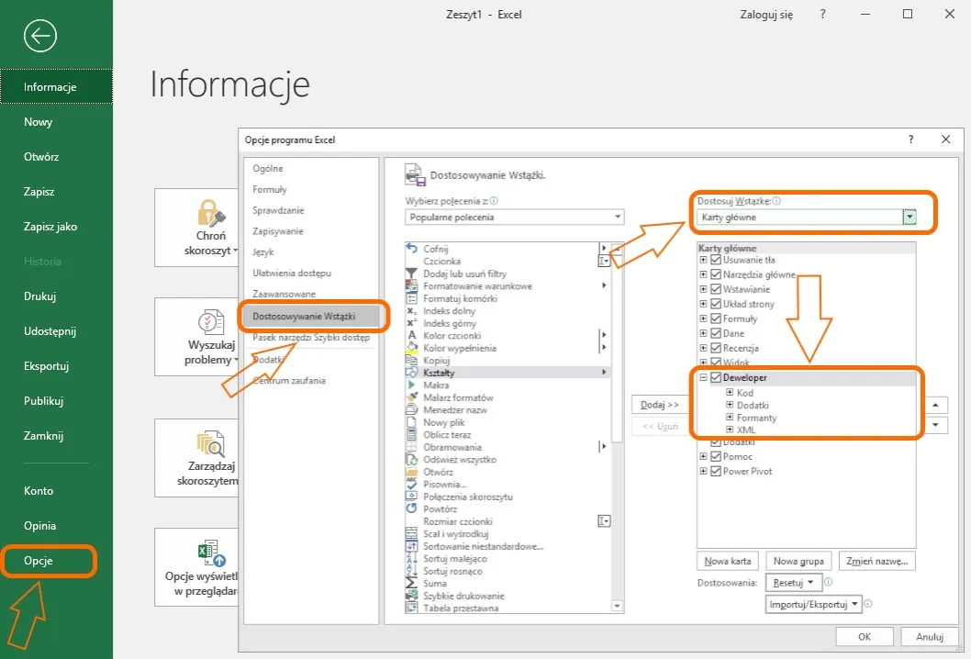Click the Cofnij undo icon in command list
Image resolution: width=971 pixels, height=659 pixels.
click(412, 249)
